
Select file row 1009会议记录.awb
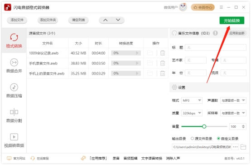tap(97, 53)
